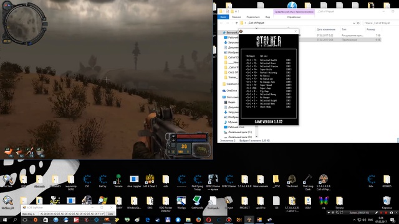Launch Opera from the taskbar
The width and height of the screenshot is (399, 224).
(x=209, y=220)
